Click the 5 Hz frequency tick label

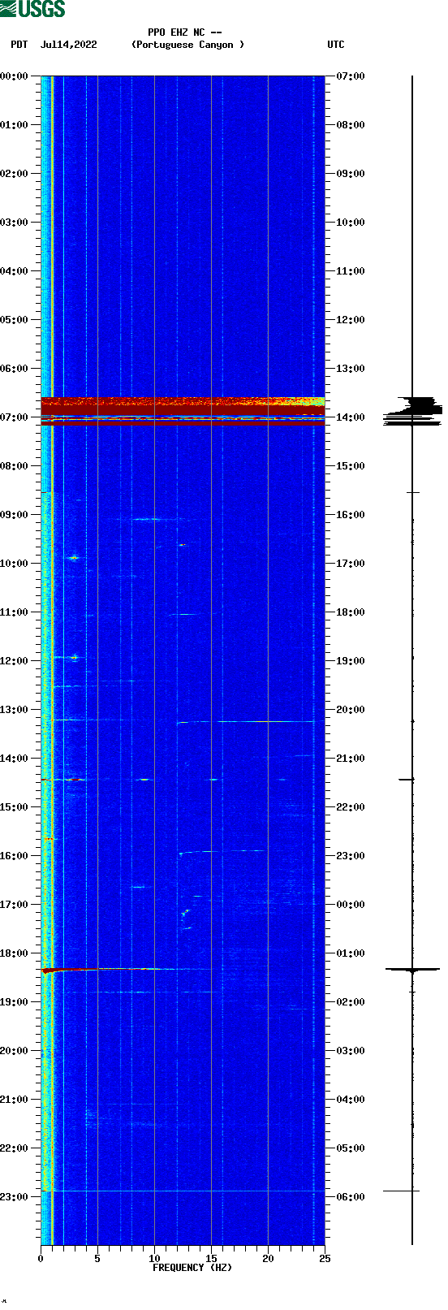point(97,1259)
